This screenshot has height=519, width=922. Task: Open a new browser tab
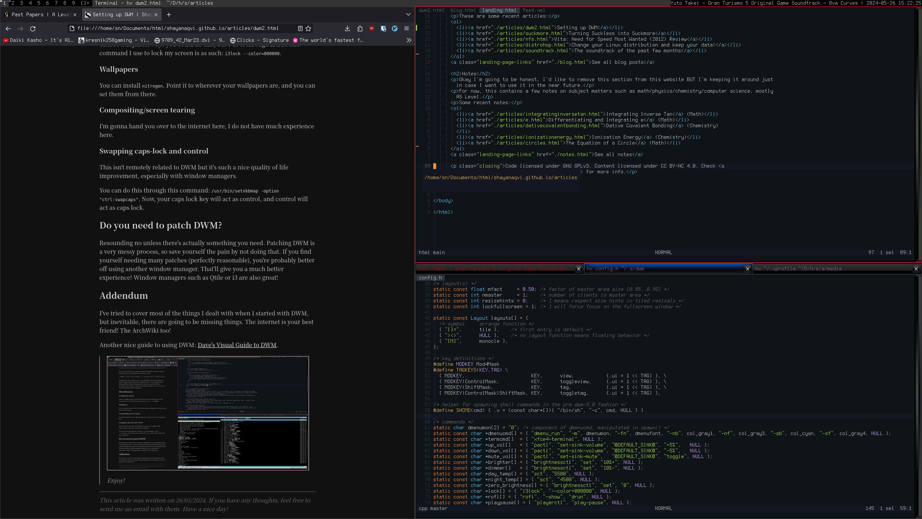pyautogui.click(x=169, y=15)
